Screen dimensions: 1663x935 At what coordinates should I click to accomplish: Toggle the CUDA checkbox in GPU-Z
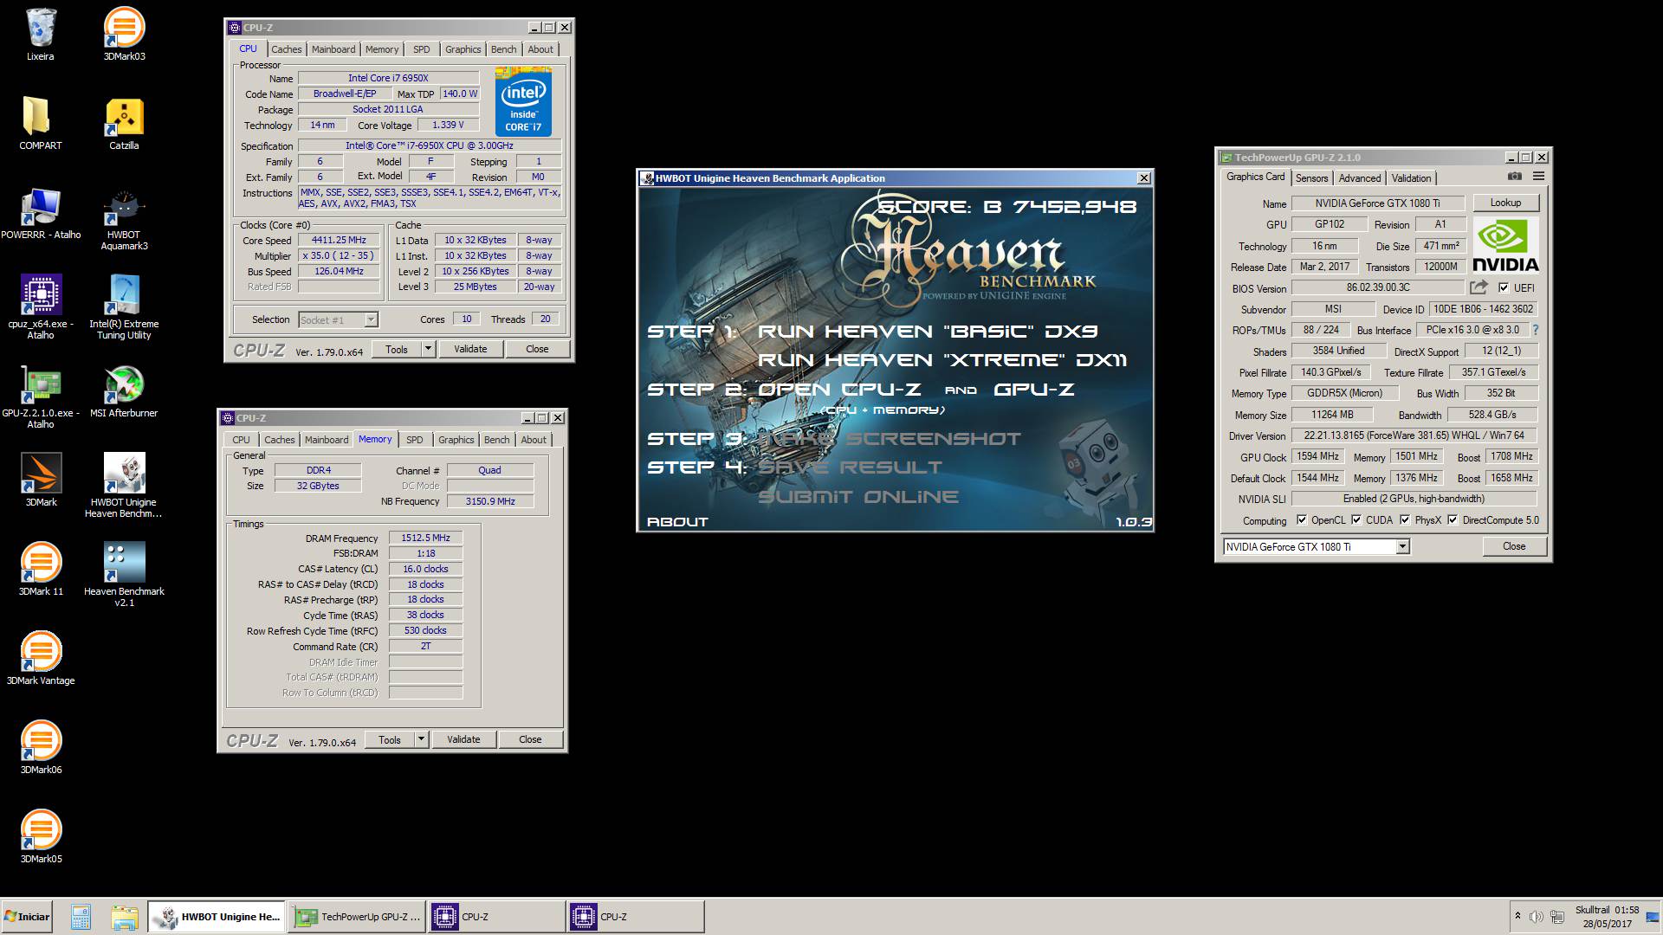click(x=1356, y=520)
